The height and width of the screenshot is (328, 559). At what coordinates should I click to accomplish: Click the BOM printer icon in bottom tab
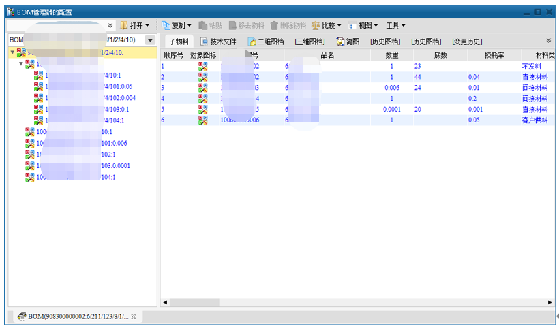22,316
